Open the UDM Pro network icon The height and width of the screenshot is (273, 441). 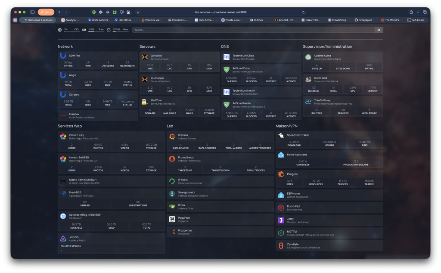[x=63, y=56]
